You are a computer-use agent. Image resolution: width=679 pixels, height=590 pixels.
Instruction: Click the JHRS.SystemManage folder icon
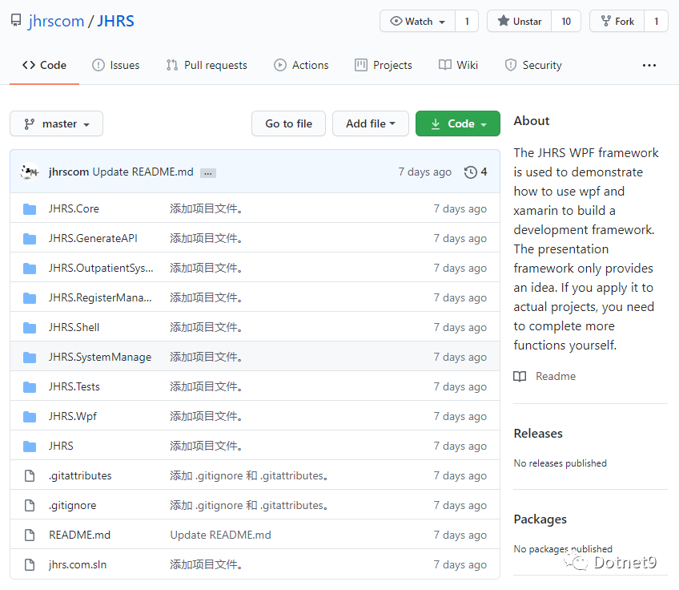(30, 358)
